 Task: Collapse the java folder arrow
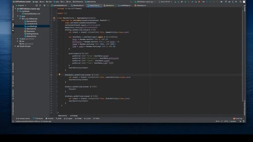[x=18, y=16]
